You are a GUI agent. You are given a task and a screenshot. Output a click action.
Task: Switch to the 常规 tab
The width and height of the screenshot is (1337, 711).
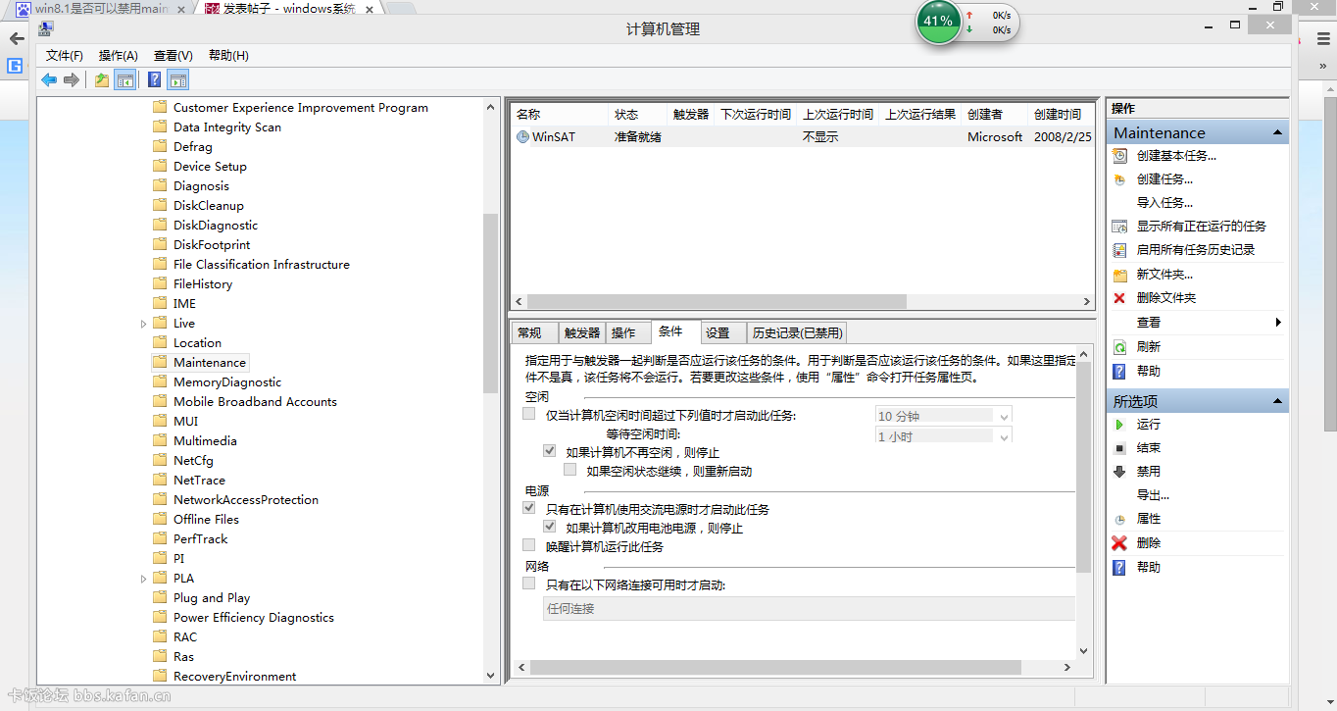[534, 332]
